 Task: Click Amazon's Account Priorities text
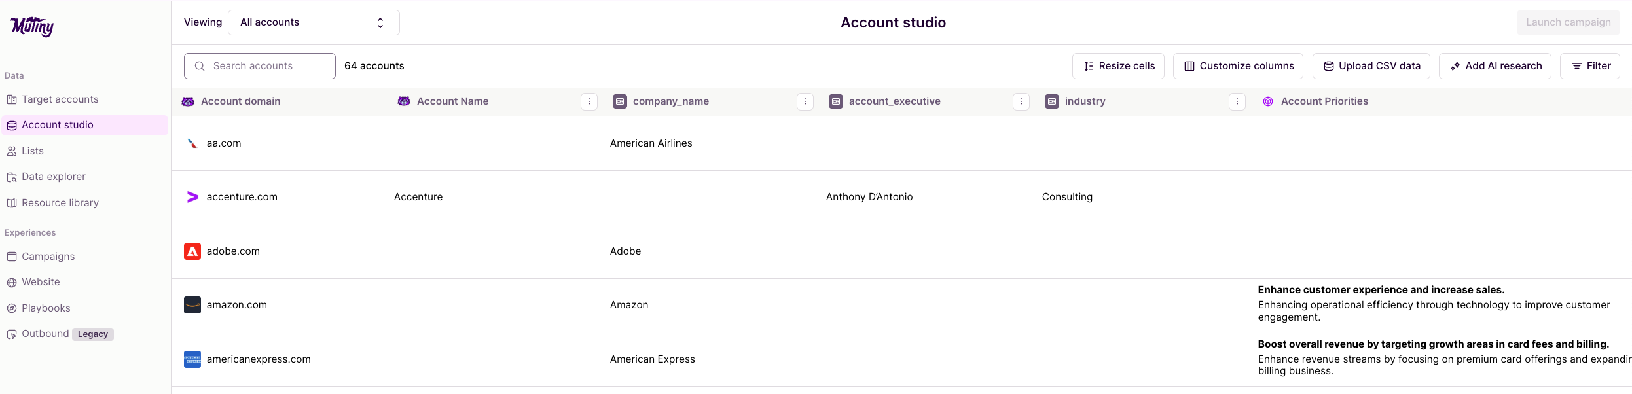tap(1434, 304)
